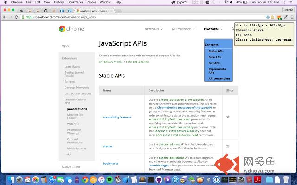Click the Wi-Fi icon in the menu bar
Screen dimensions: 297x185
pyautogui.click(x=226, y=2)
